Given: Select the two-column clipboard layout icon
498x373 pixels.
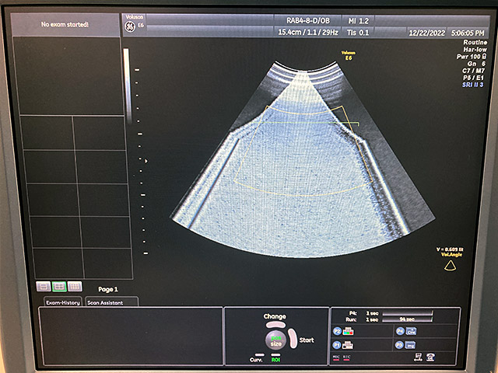Looking at the screenshot, I should click(x=59, y=287).
